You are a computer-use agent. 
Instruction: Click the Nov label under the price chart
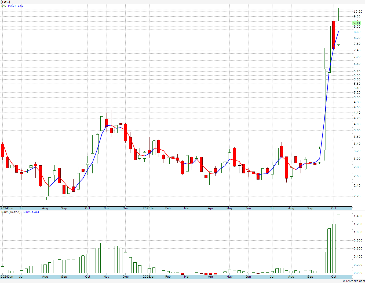click(107, 208)
